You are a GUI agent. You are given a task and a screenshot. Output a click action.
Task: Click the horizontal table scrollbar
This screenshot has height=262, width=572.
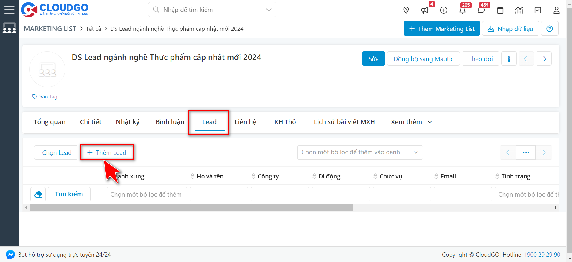point(191,207)
